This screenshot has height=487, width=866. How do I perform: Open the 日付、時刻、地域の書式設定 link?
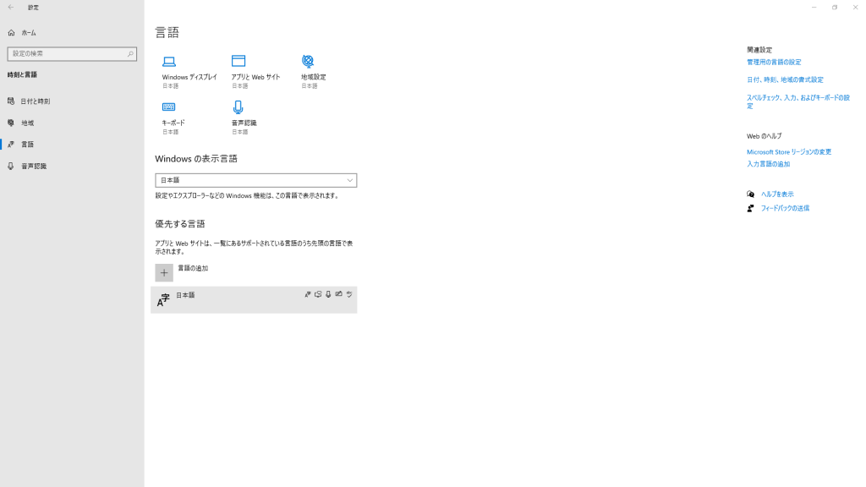[785, 80]
